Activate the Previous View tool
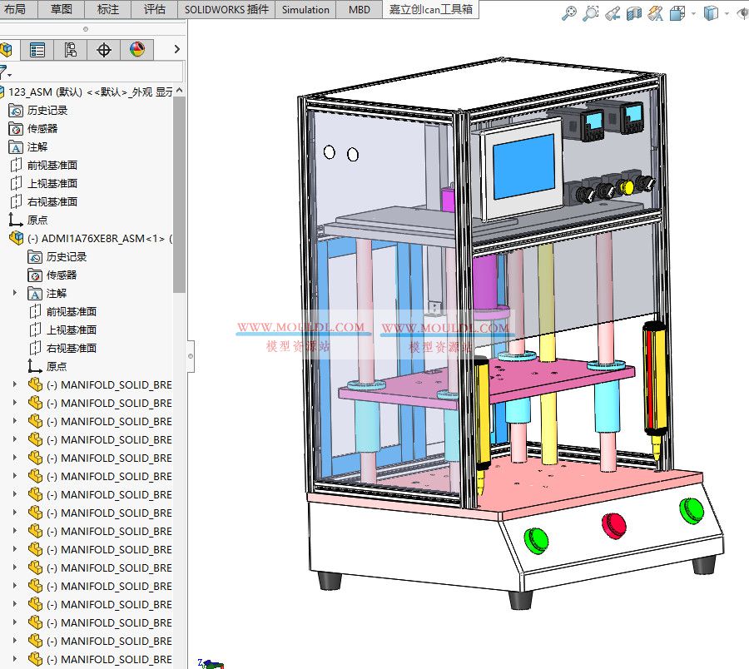Viewport: 749px width, 669px height. pos(613,14)
